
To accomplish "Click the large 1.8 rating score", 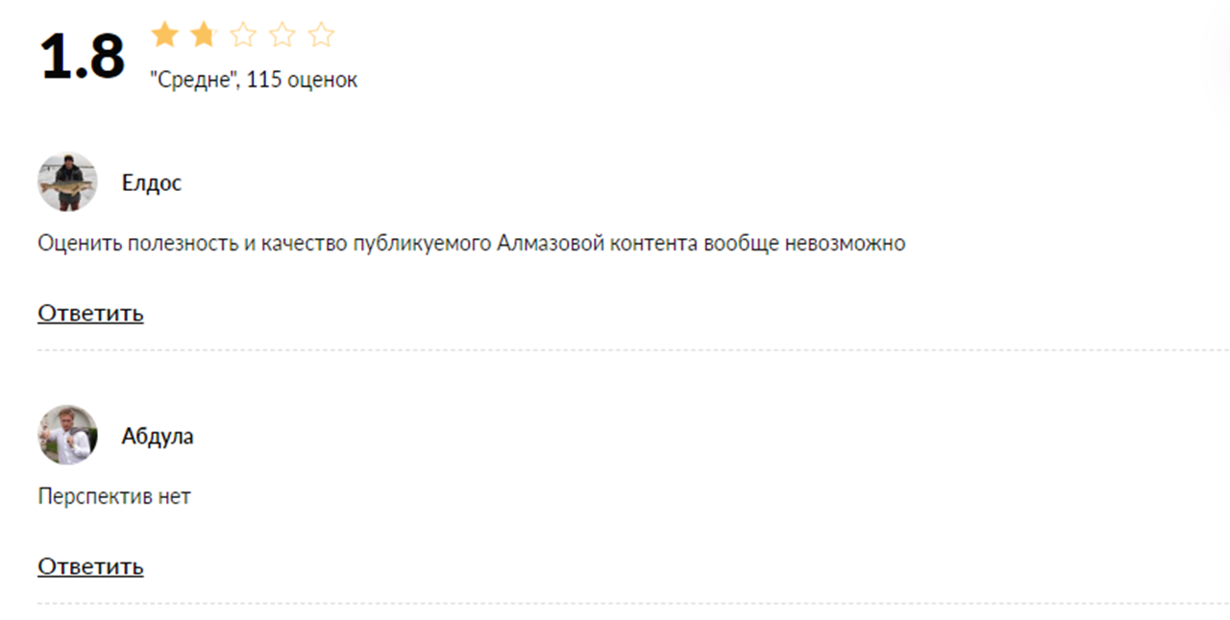I will [x=83, y=58].
